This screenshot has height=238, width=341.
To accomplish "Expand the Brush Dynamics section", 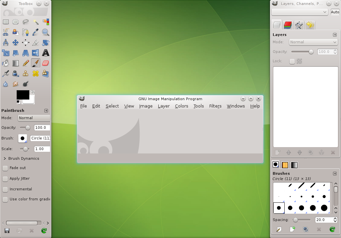I will (x=5, y=158).
